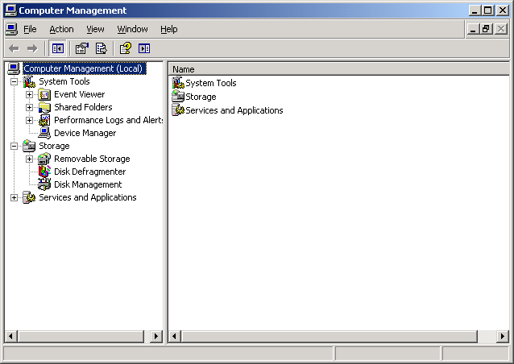
Task: Select Services and Applications text in right pane
Action: click(234, 110)
